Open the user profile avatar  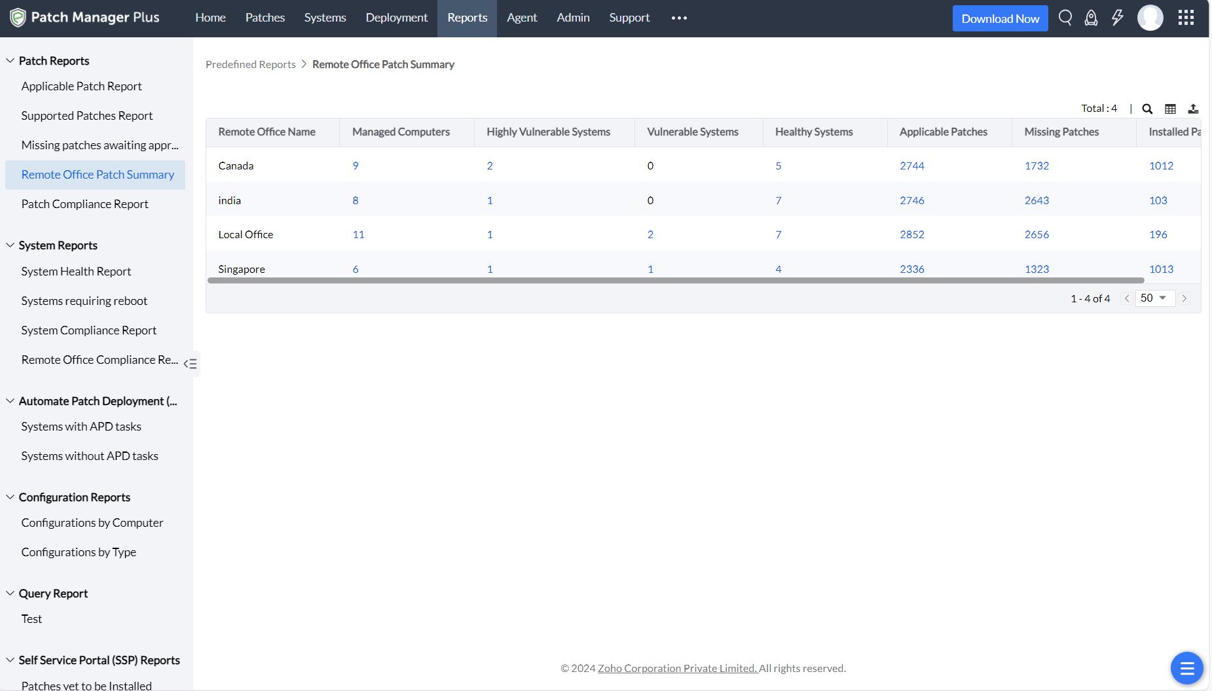1150,18
